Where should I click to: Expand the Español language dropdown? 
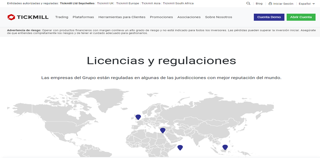click(x=307, y=4)
